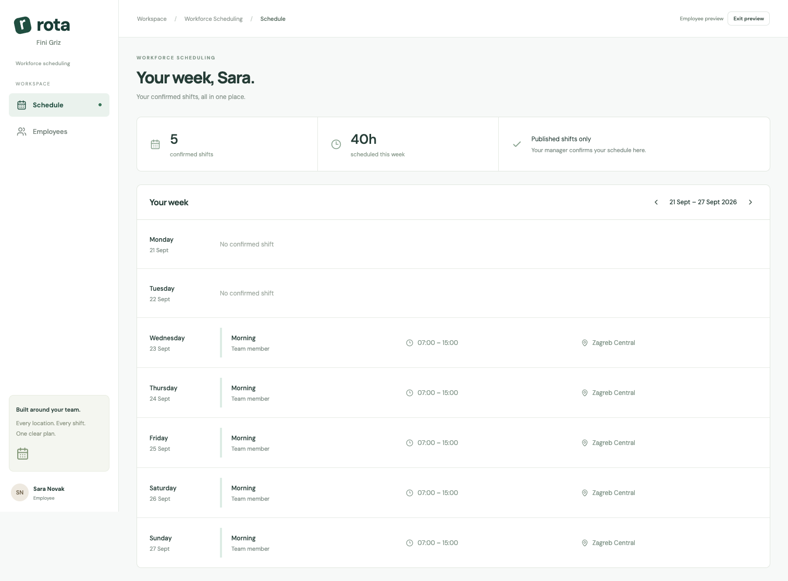Click Tuesday's No confirmed shift text
The image size is (788, 581).
(x=247, y=293)
